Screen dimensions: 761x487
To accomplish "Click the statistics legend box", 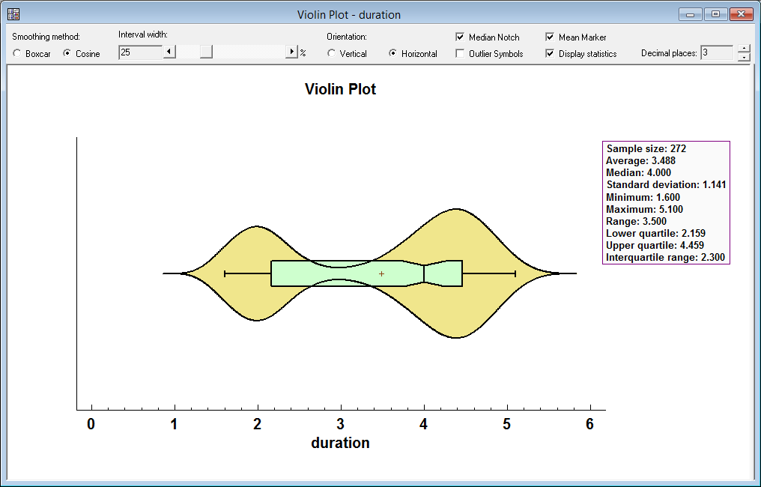I will coord(666,200).
